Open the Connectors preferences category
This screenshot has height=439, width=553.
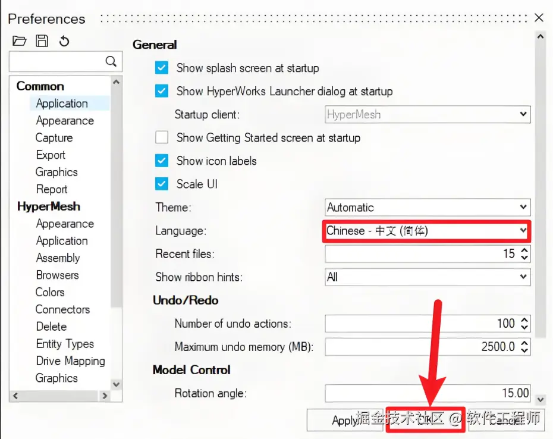(63, 309)
